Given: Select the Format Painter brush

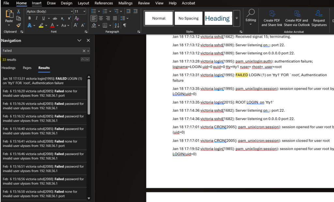Looking at the screenshot, I should [19, 25].
